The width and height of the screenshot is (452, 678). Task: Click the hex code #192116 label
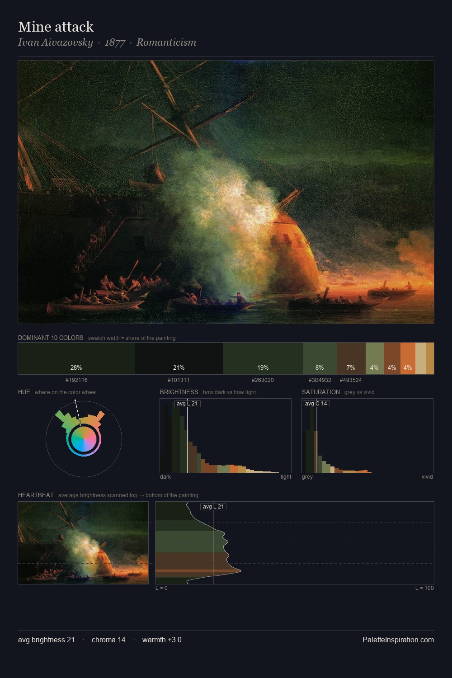[x=76, y=380]
